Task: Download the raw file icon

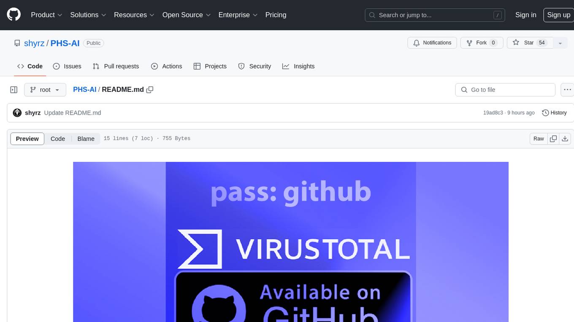Action: pyautogui.click(x=565, y=139)
